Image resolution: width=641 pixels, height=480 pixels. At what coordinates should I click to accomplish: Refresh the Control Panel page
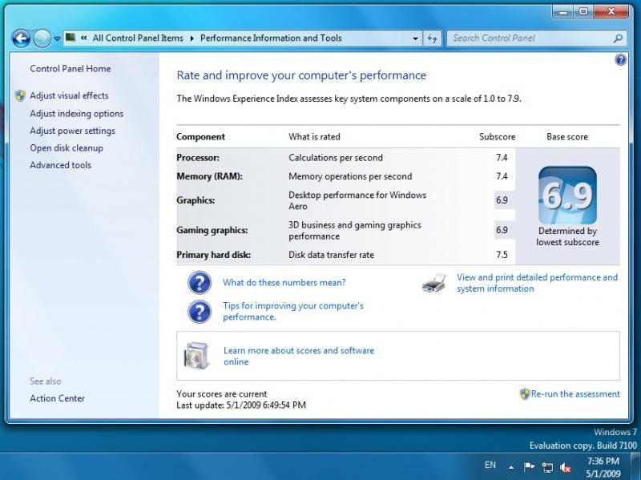[432, 38]
